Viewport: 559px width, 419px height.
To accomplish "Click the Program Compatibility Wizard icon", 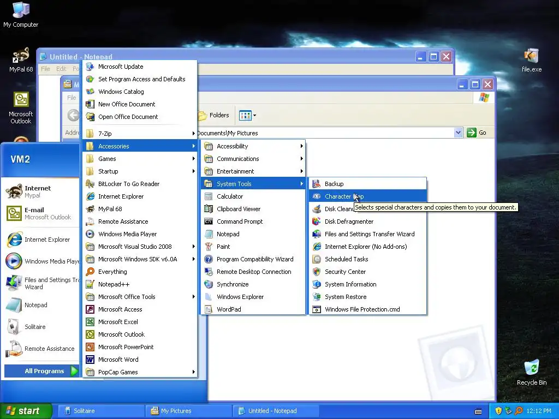I will coord(209,259).
